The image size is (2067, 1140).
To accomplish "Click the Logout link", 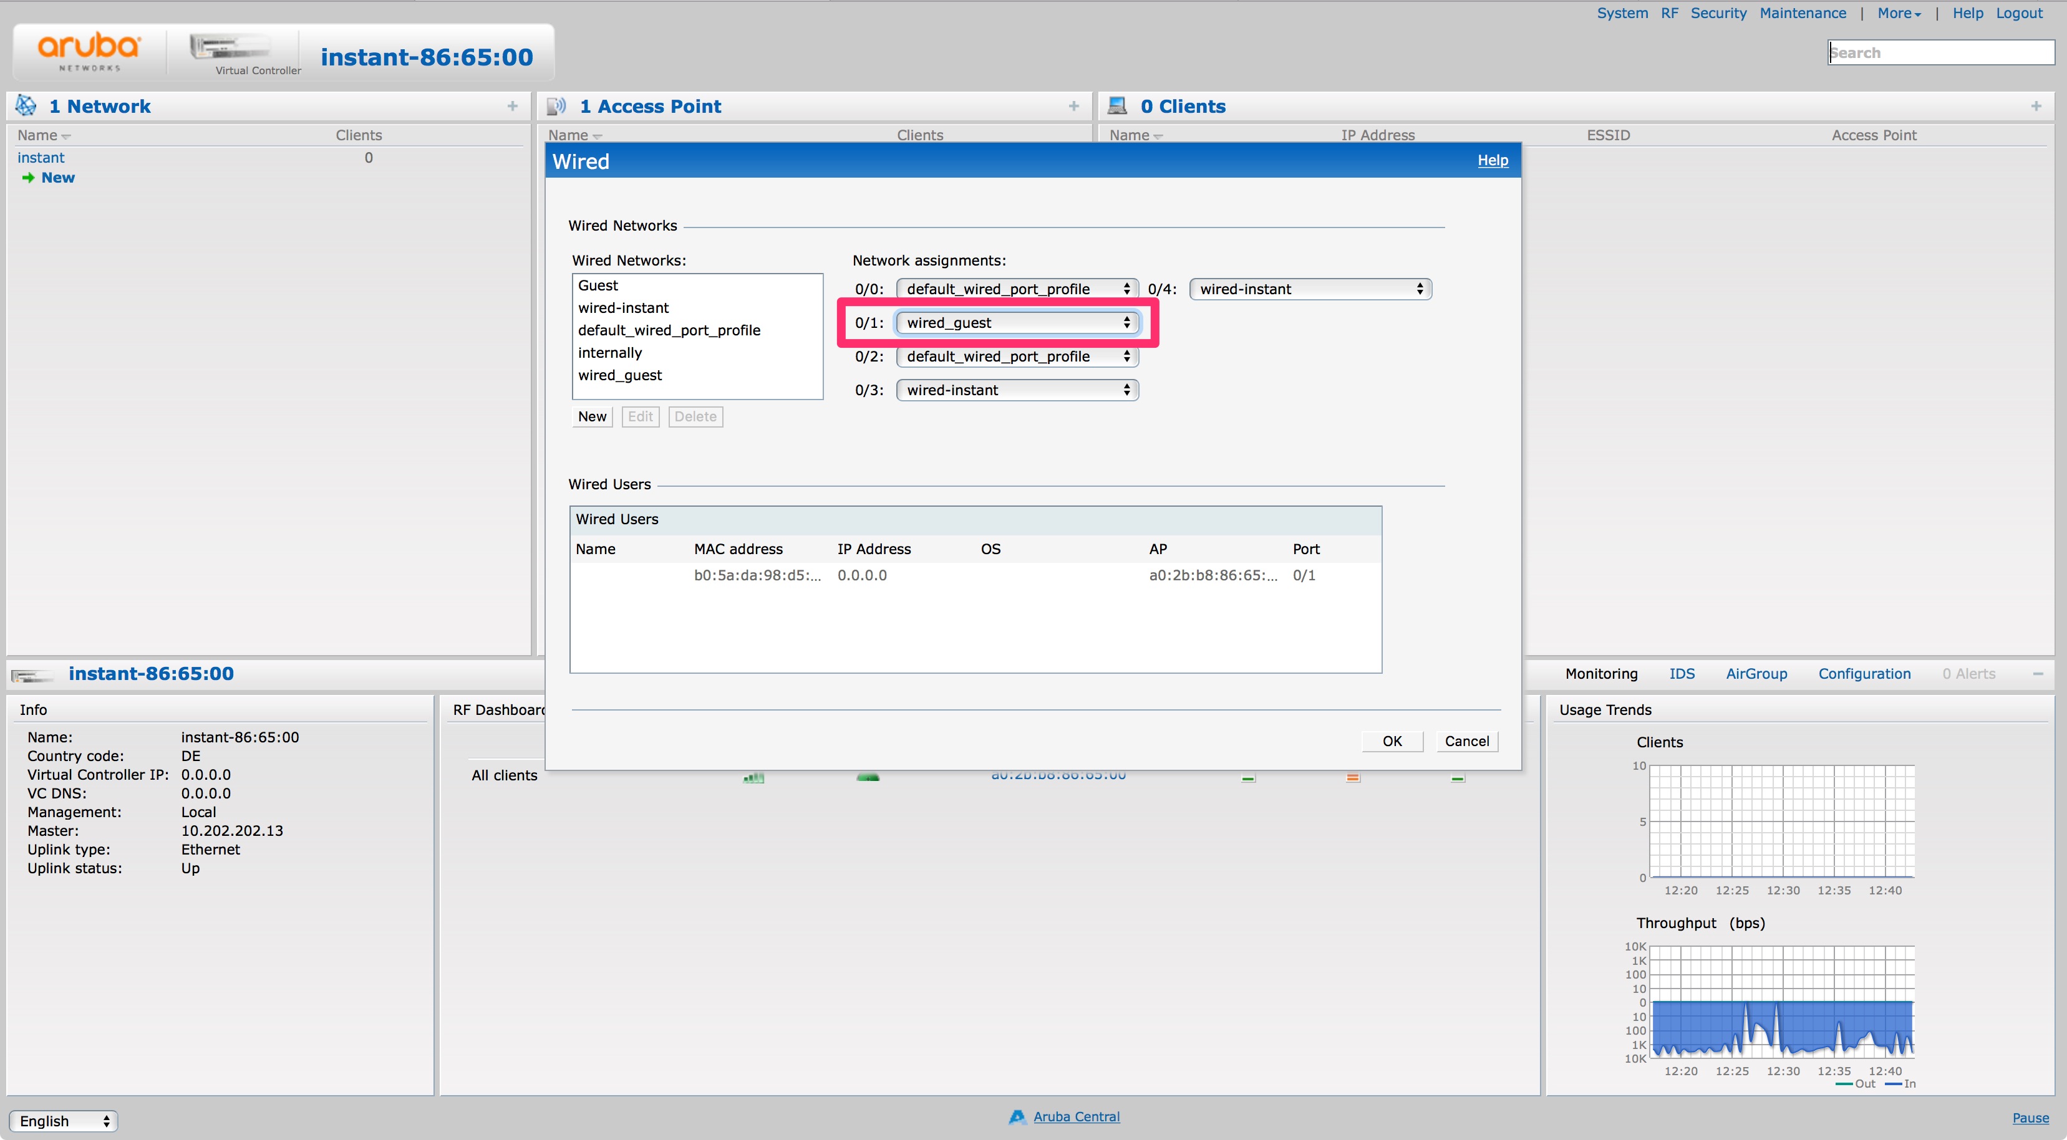I will coord(2019,13).
